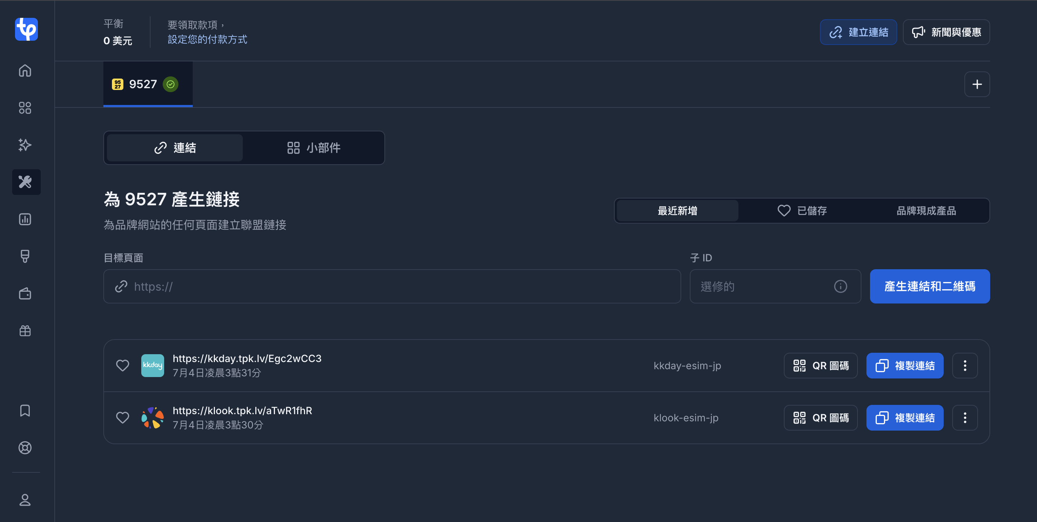The height and width of the screenshot is (522, 1037).
Task: Open the bar chart statistics icon
Action: click(x=25, y=219)
